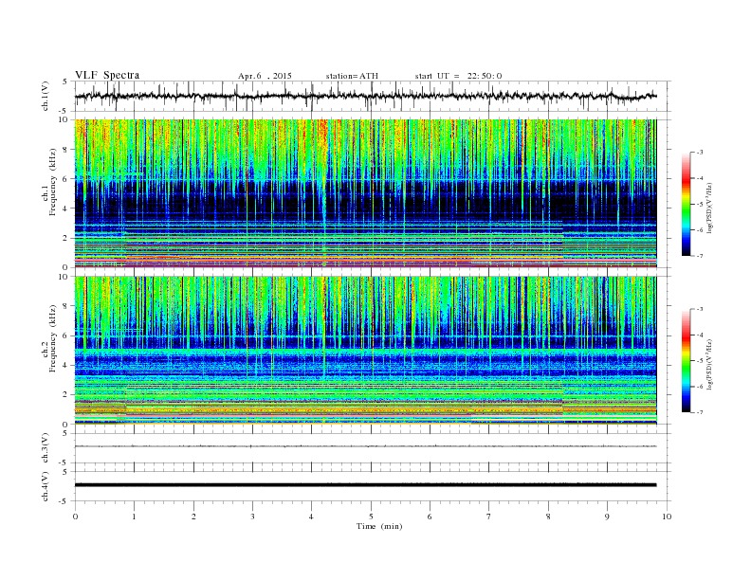Click the ch.2 spectrogram color scale bar

[686, 360]
